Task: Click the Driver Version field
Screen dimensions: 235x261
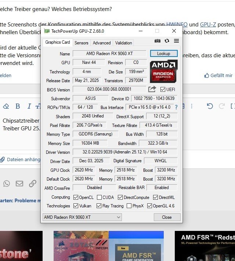Action: (125, 152)
